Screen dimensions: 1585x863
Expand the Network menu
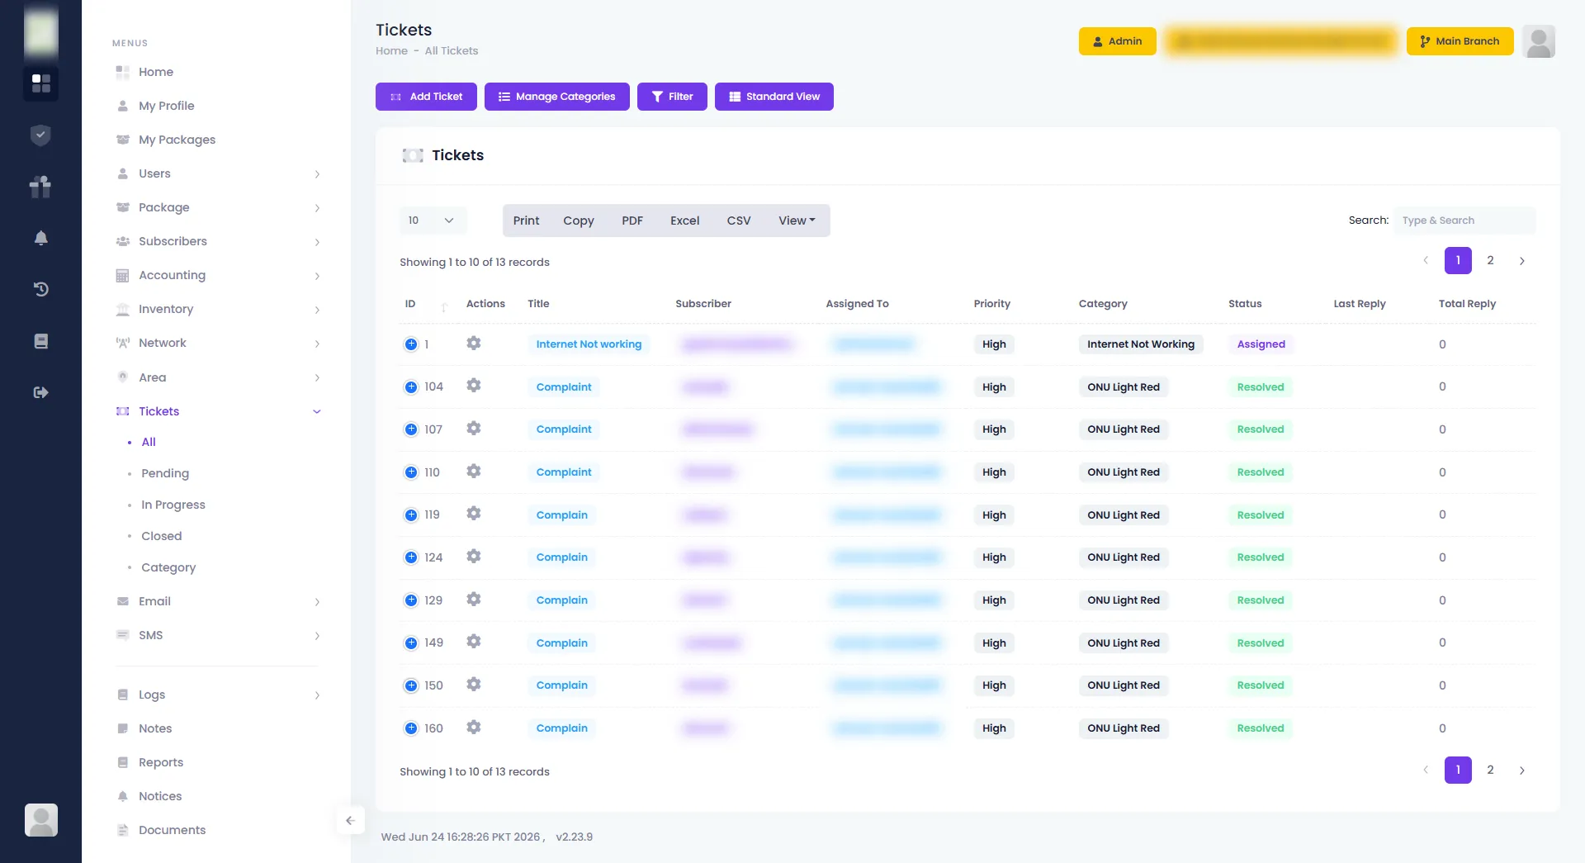[218, 343]
